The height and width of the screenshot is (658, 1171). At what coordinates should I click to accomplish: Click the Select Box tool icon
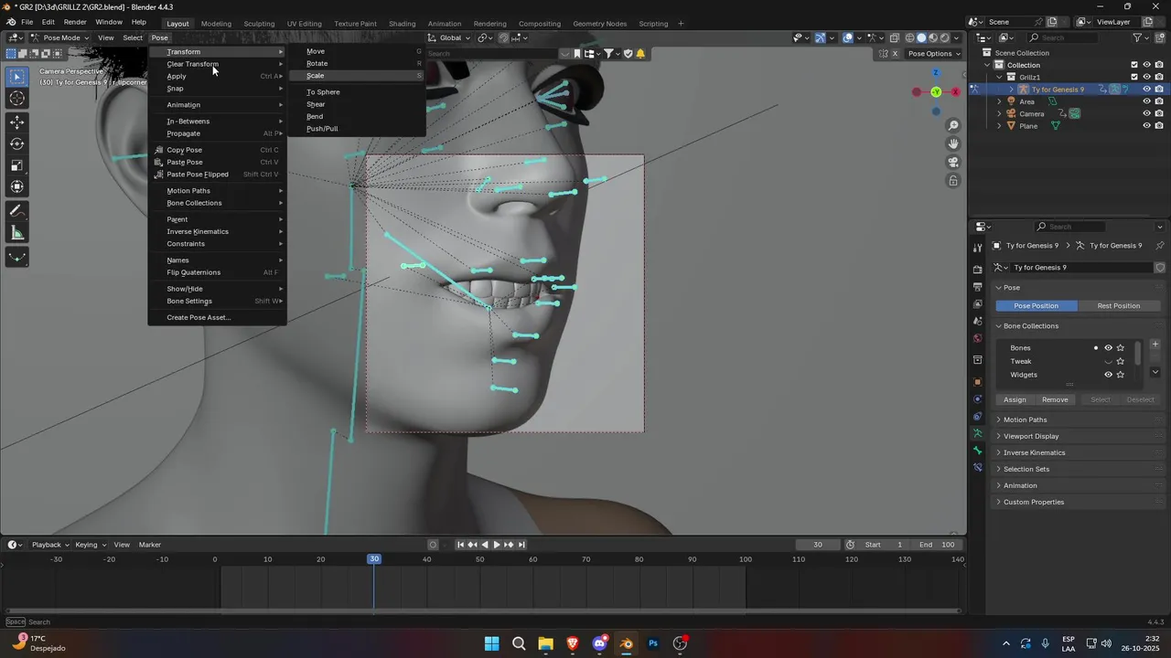coord(17,77)
